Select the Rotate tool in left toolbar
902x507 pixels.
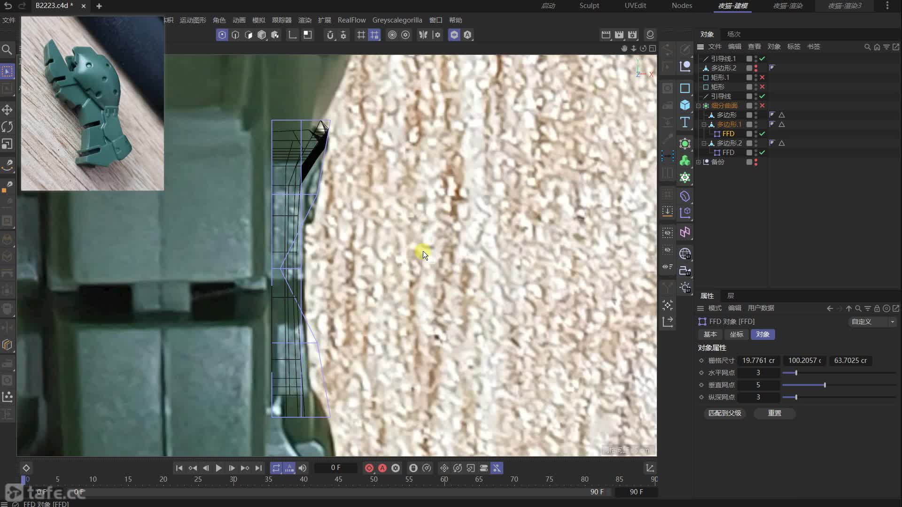point(7,127)
